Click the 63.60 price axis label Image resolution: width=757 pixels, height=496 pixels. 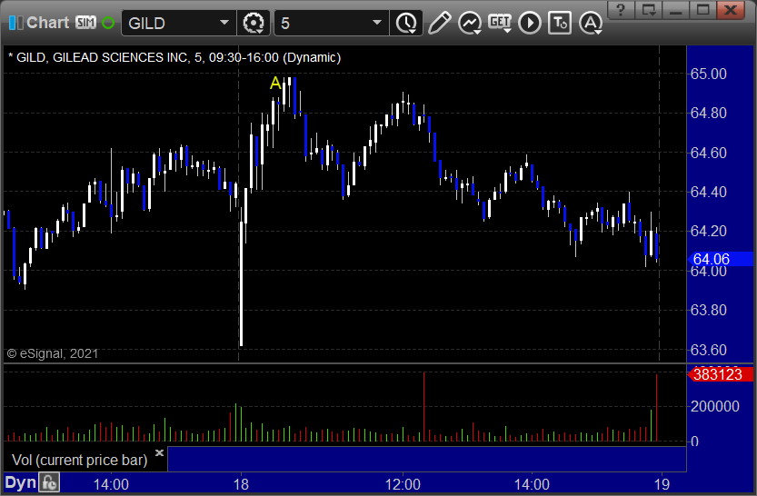[708, 350]
